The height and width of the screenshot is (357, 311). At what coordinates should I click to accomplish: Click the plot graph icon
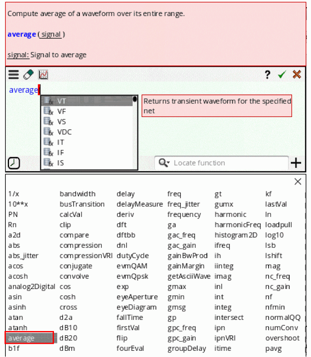click(x=43, y=75)
